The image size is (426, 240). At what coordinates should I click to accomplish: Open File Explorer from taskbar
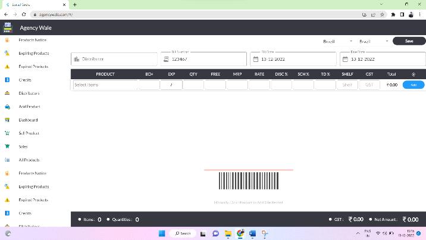coord(228,233)
